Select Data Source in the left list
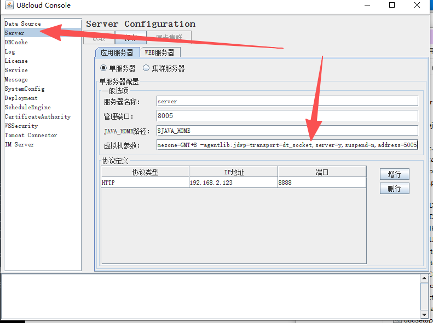The width and height of the screenshot is (433, 323). [23, 24]
